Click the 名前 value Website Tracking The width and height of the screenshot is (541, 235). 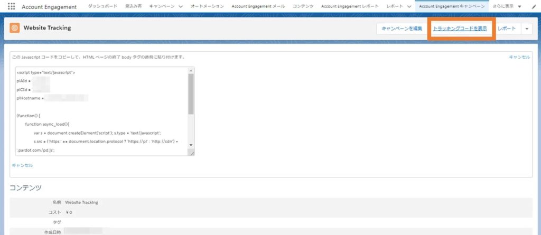click(81, 203)
